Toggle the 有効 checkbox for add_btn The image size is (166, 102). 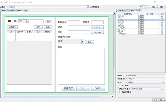(162, 20)
